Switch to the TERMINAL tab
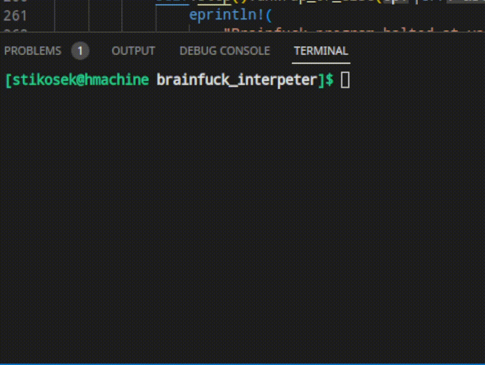 [x=321, y=51]
